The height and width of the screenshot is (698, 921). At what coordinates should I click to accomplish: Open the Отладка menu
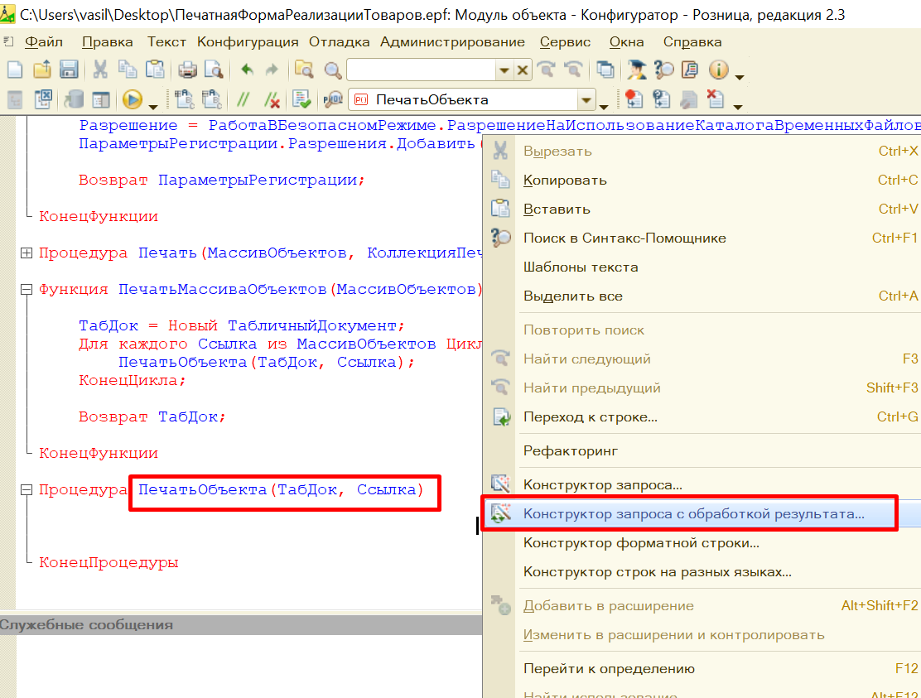point(340,42)
